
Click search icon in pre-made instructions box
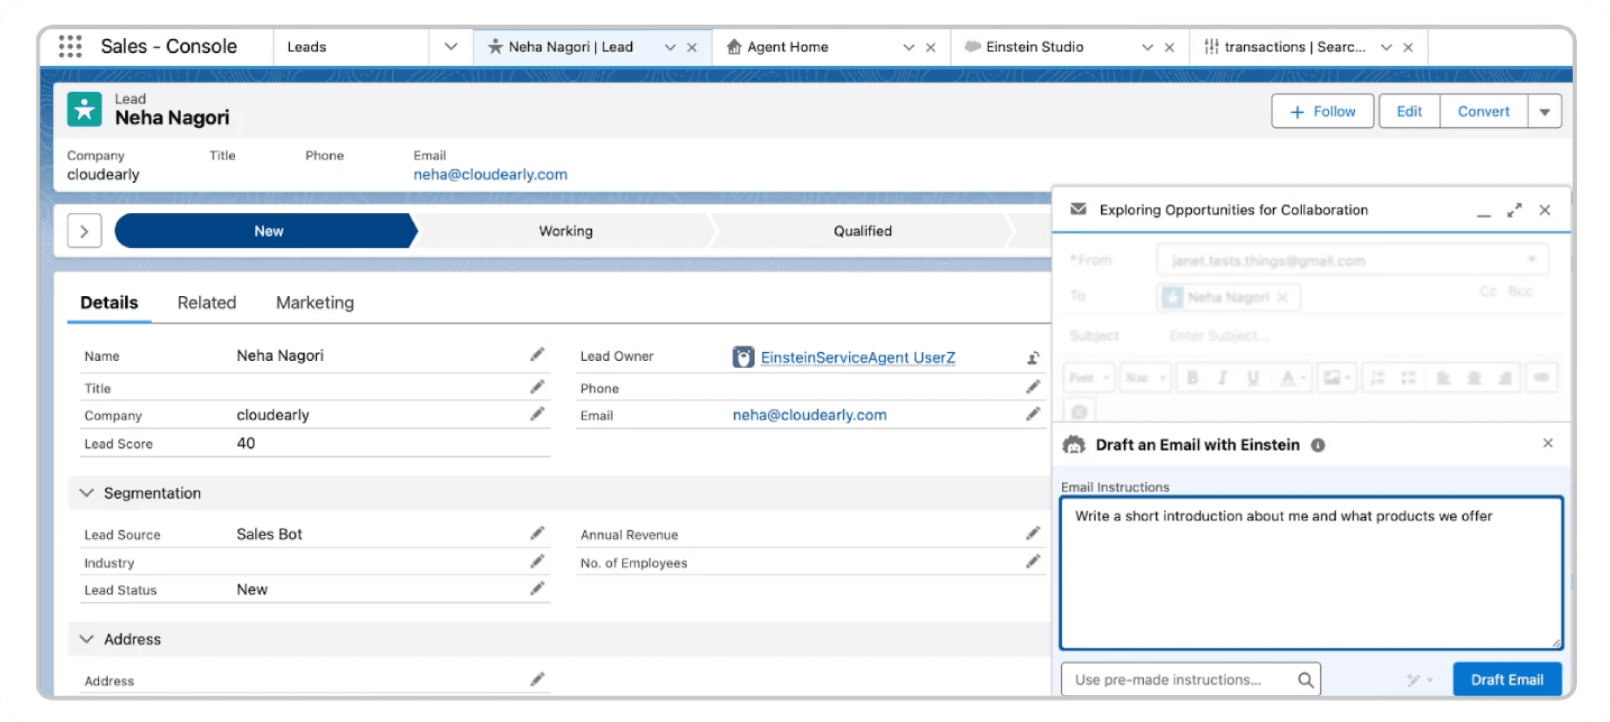pos(1305,680)
